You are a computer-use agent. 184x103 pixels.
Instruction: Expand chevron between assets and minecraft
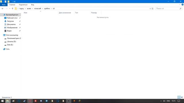(x=32, y=9)
